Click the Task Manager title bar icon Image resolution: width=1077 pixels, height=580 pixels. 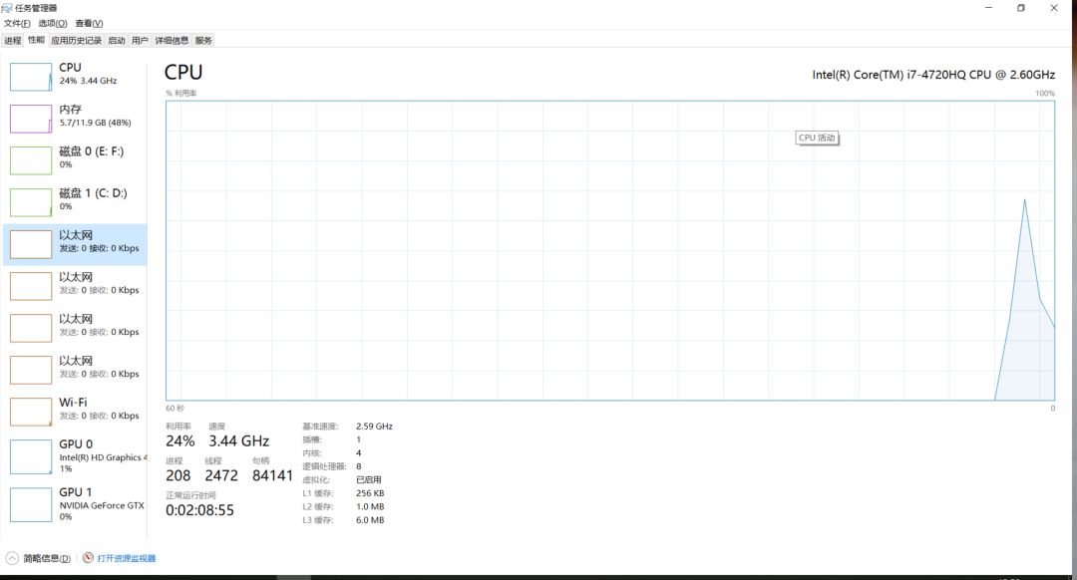click(x=7, y=8)
